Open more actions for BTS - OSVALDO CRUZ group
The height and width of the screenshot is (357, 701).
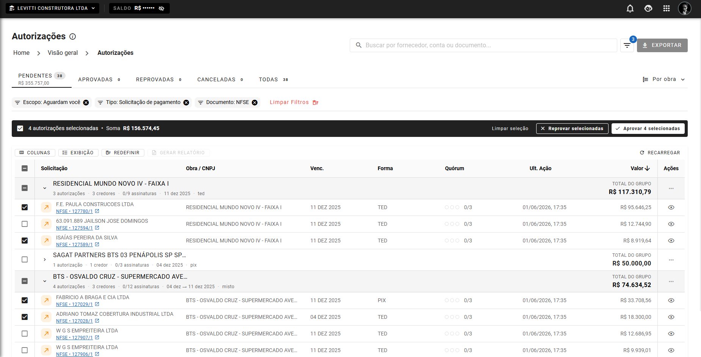pos(671,281)
